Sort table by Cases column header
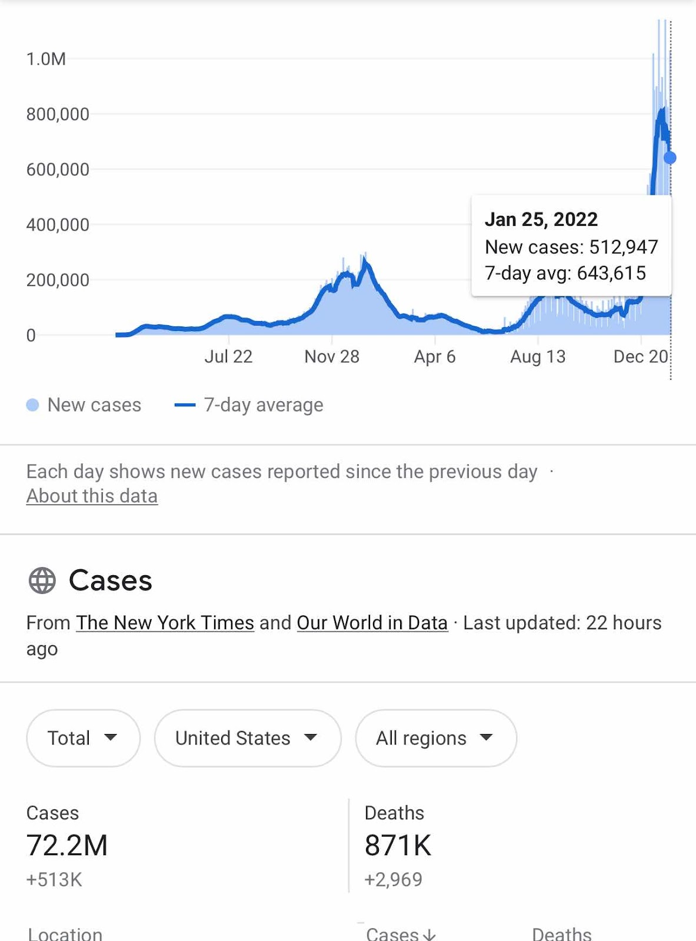 (401, 934)
